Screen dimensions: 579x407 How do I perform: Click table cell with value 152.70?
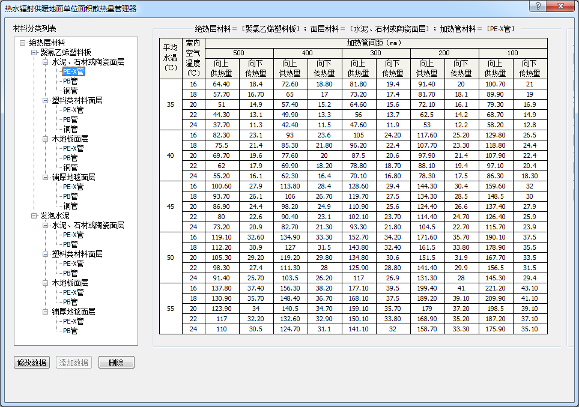pos(359,237)
